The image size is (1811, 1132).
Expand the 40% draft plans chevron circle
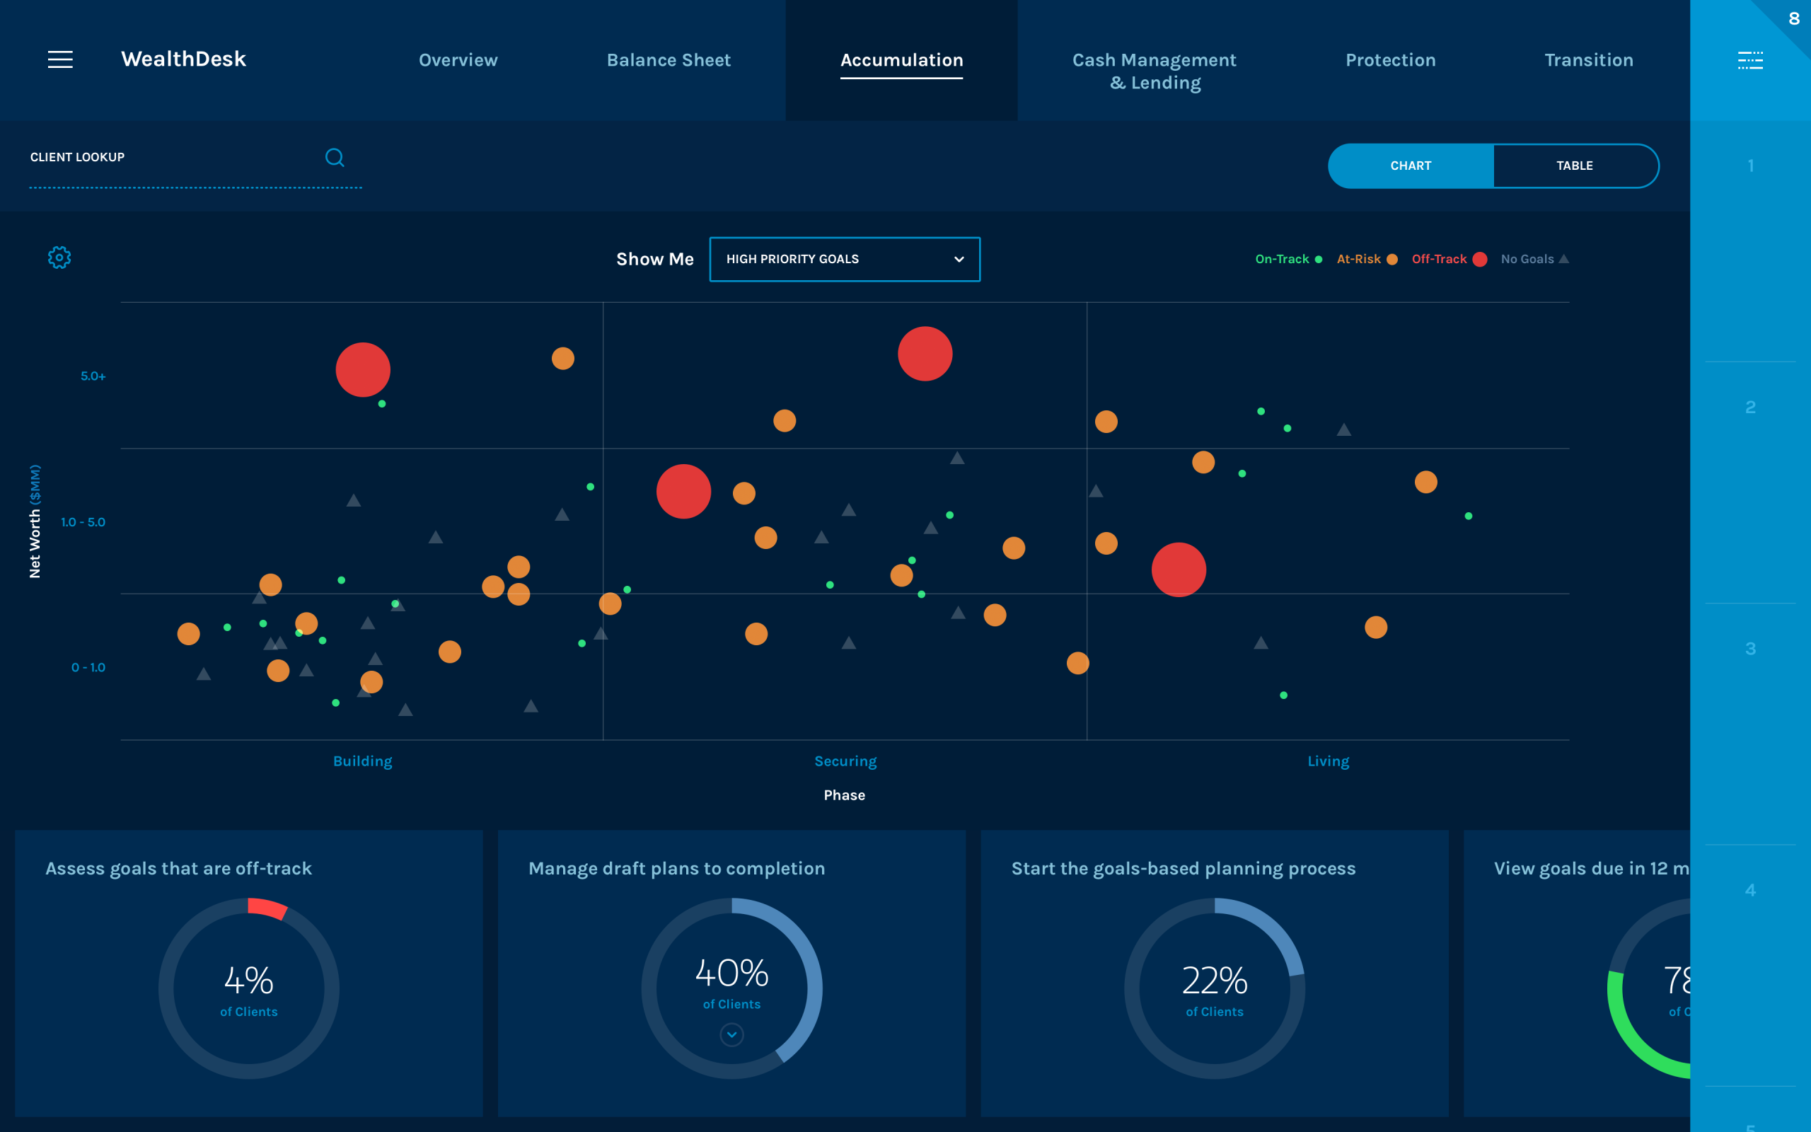click(731, 1034)
